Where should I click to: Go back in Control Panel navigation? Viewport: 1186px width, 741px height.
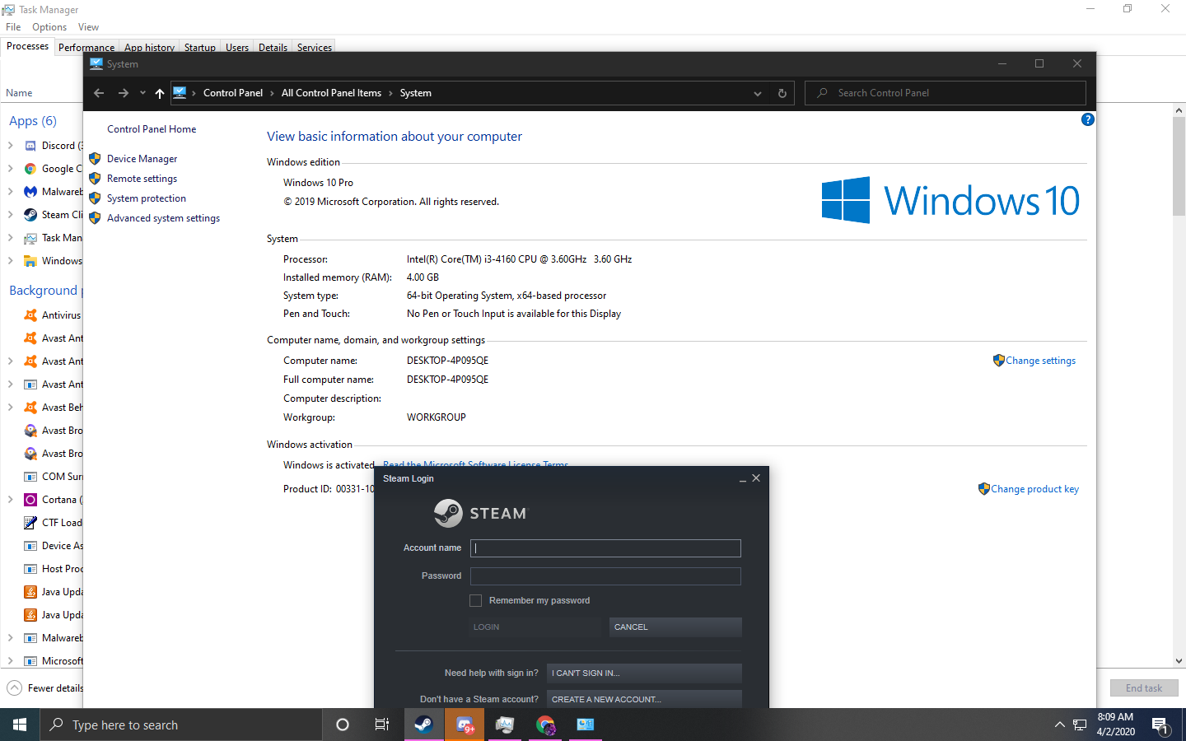tap(99, 93)
